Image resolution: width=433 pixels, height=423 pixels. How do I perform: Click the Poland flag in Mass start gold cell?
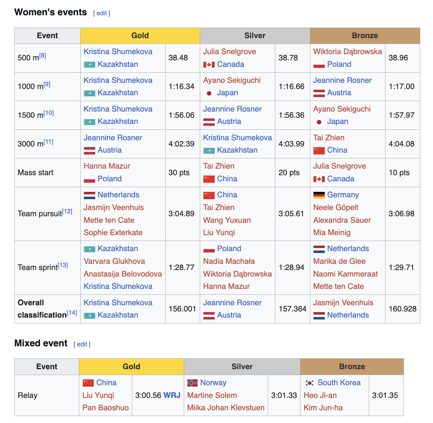pyautogui.click(x=89, y=179)
